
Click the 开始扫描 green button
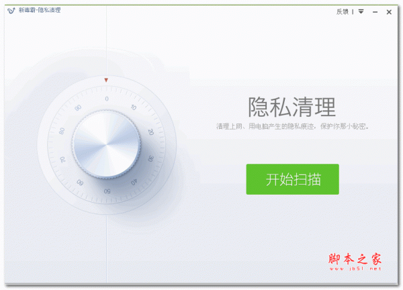point(292,179)
